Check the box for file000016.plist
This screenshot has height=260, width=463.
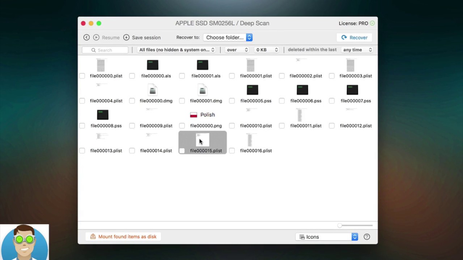point(232,151)
